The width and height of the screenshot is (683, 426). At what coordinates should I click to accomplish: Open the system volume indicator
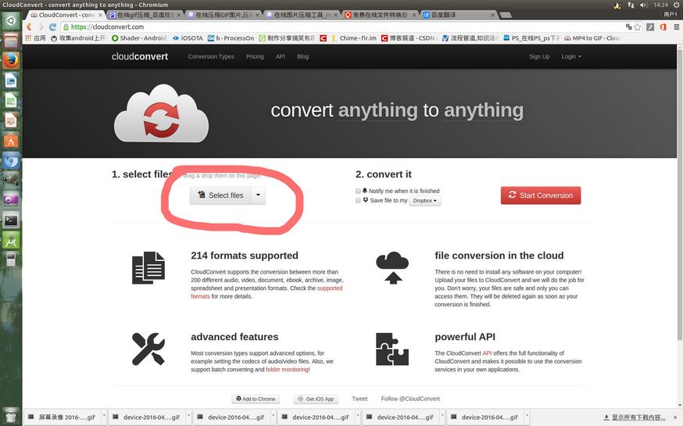643,5
